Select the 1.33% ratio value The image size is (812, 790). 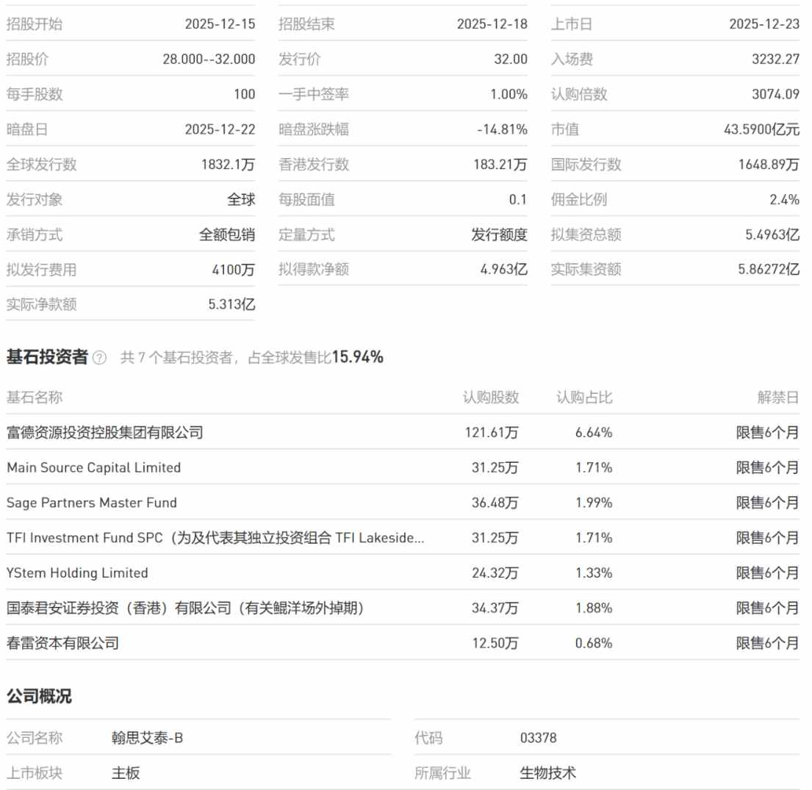tap(594, 573)
